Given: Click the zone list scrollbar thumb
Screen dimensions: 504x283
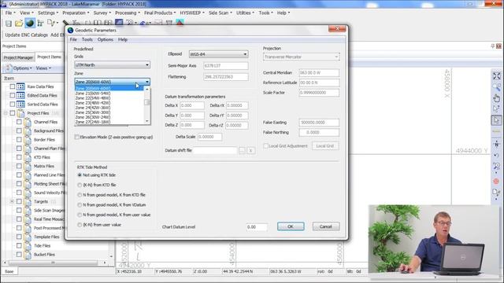Looking at the screenshot, I should pos(147,102).
